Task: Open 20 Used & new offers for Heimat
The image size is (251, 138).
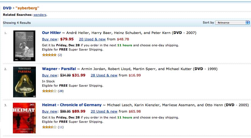Action: pyautogui.click(x=104, y=112)
